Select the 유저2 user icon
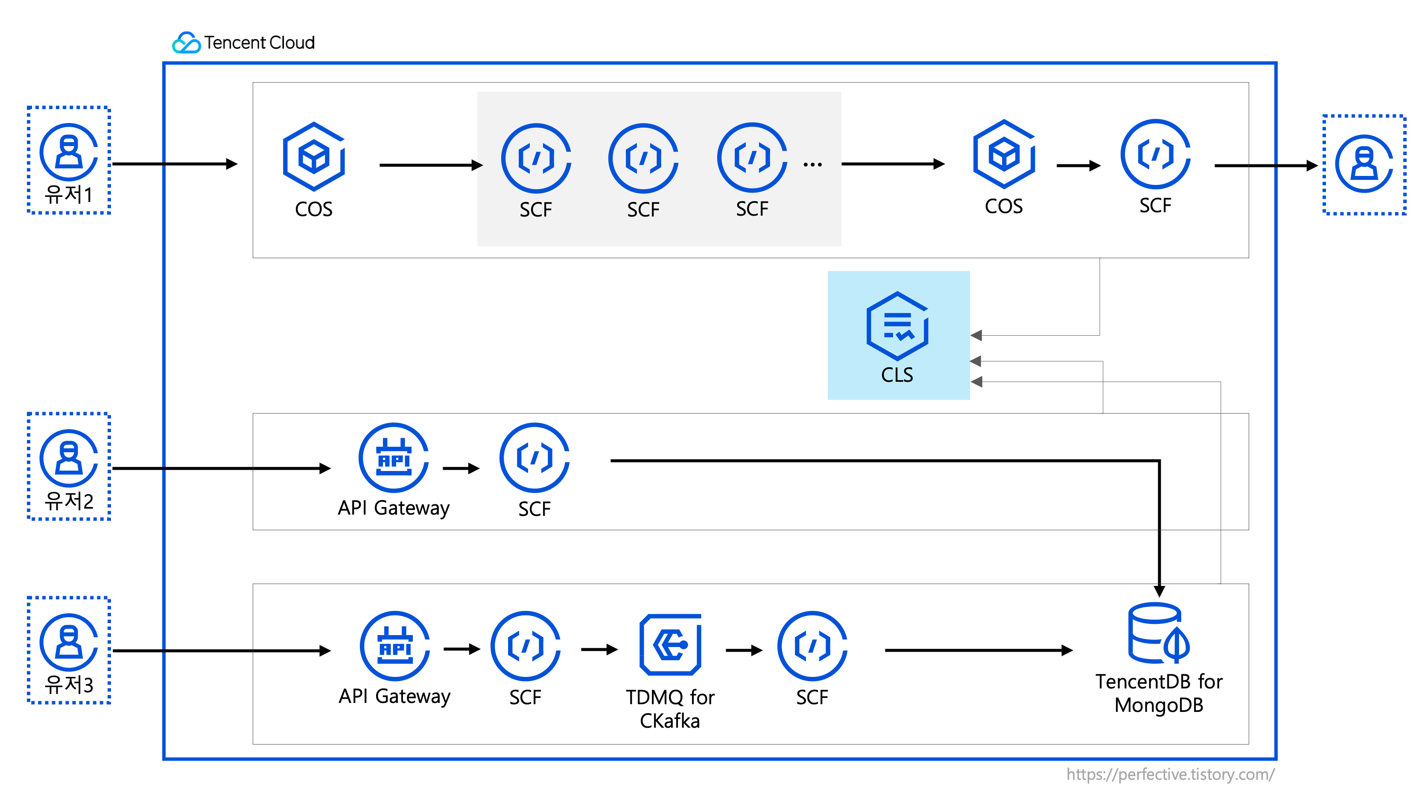 (x=69, y=457)
